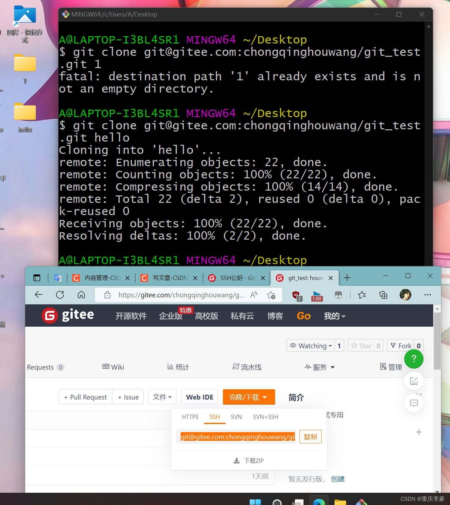Click 博客 in the gitee navbar
The width and height of the screenshot is (450, 505).
point(275,316)
